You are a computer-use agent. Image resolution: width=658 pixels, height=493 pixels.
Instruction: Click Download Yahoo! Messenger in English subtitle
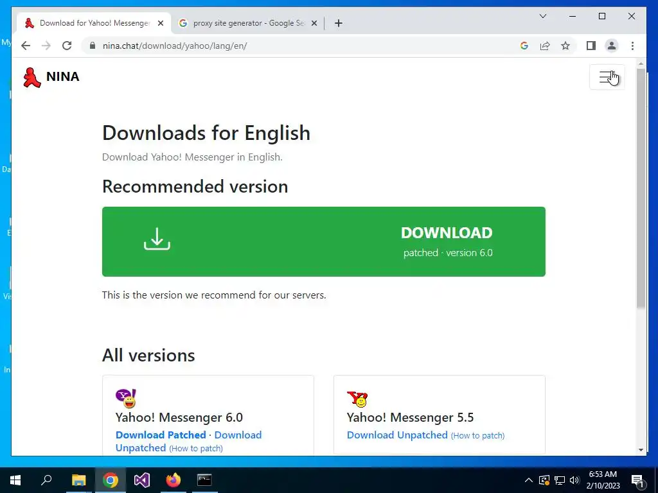[x=192, y=157]
